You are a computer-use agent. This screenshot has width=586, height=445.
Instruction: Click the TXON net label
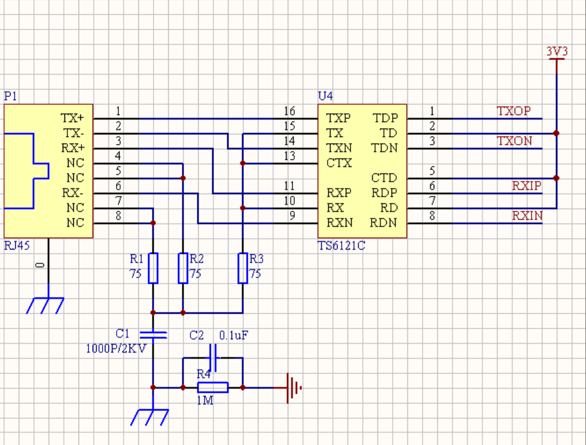tap(515, 141)
